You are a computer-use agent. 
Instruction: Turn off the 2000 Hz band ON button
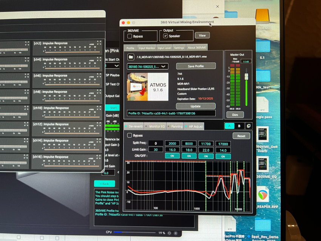click(x=172, y=156)
